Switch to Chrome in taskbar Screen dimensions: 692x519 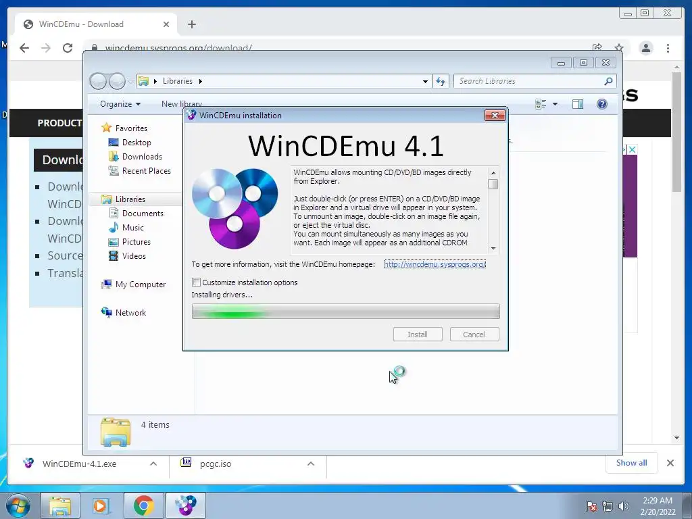(x=143, y=505)
